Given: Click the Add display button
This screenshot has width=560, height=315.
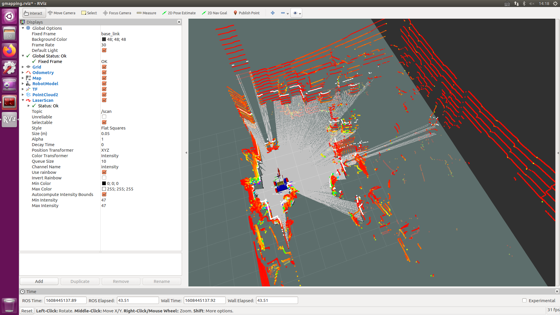Looking at the screenshot, I should click(x=39, y=281).
